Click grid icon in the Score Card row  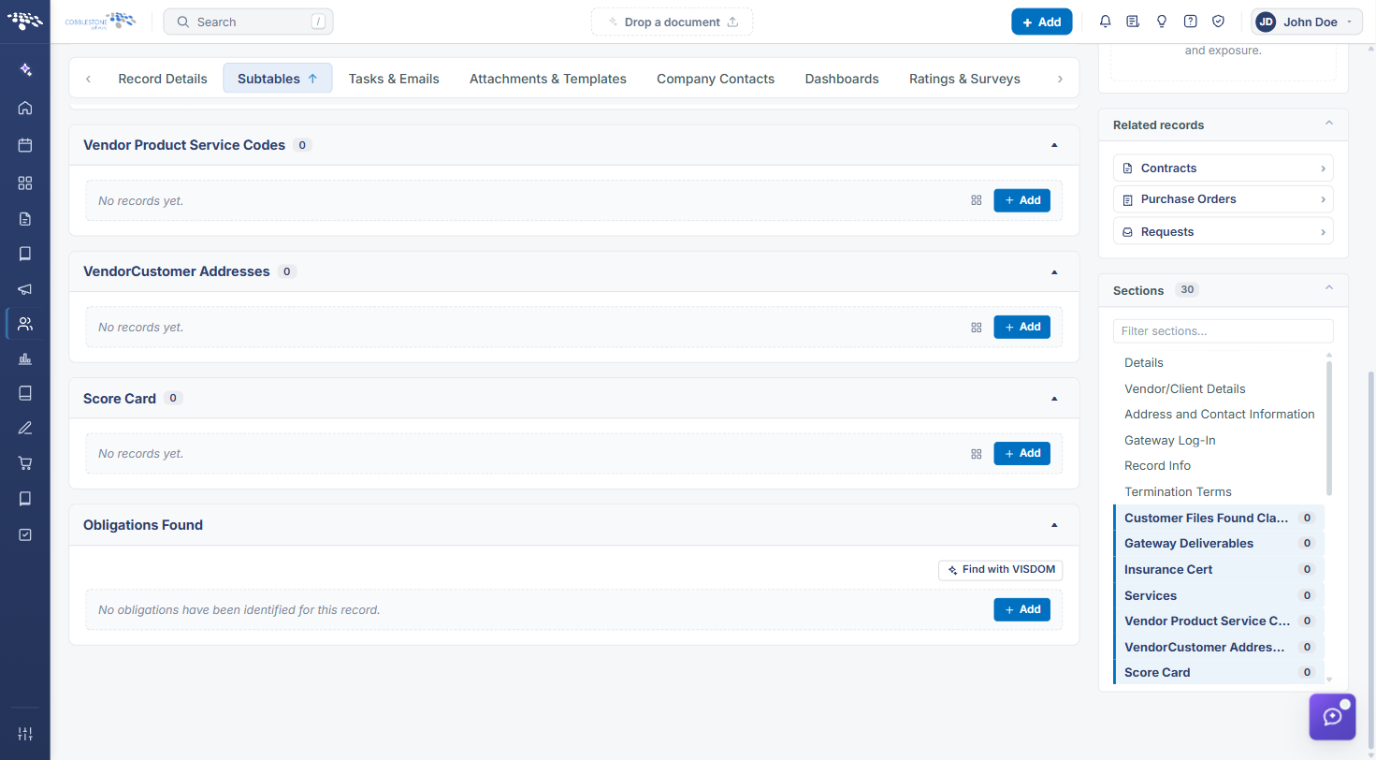977,453
